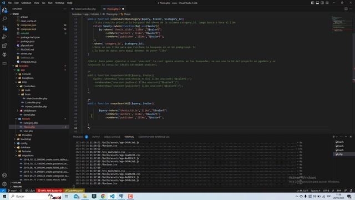
Task: Select the php terminal in the terminal list
Action: 344,154
